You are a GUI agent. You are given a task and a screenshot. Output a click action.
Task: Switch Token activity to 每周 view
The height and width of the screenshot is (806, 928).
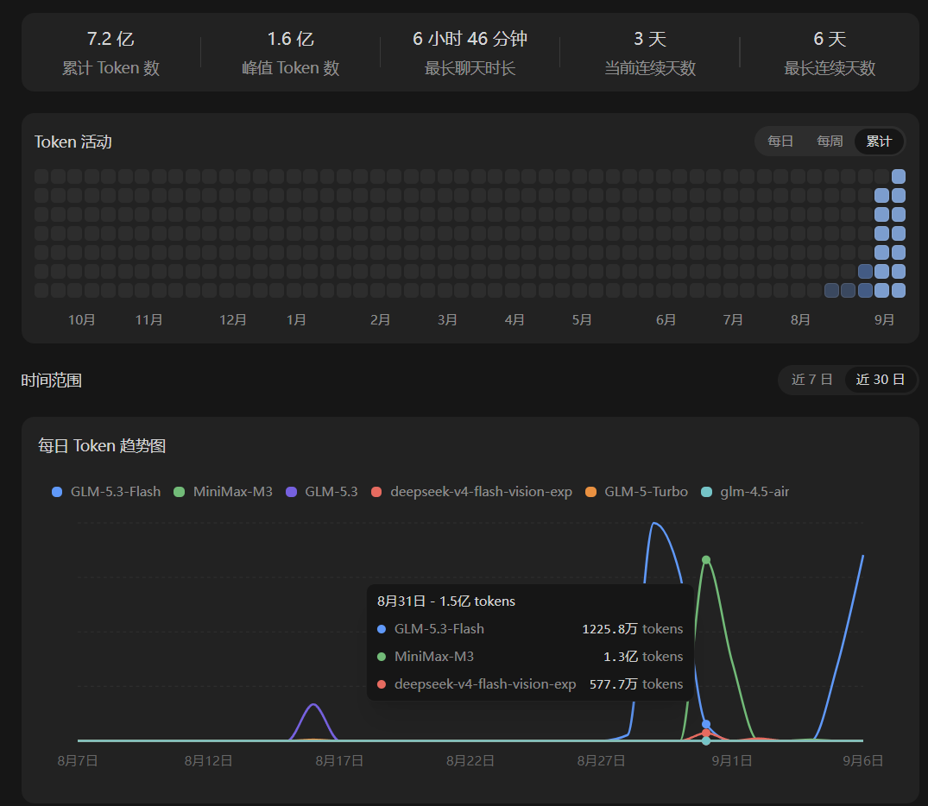tap(830, 142)
